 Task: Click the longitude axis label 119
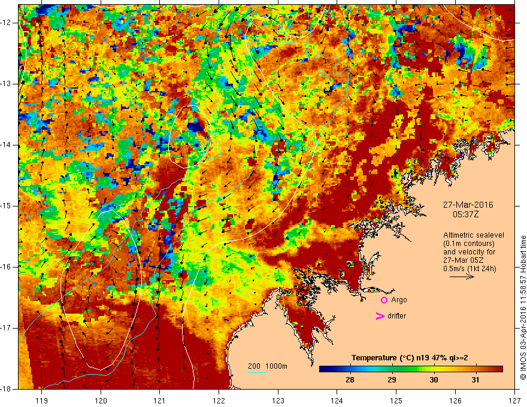pos(42,400)
